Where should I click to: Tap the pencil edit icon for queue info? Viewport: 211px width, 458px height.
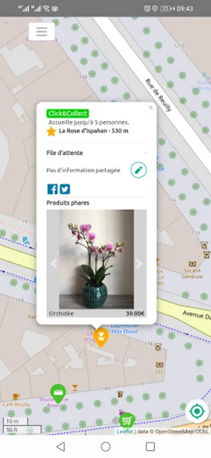click(x=138, y=170)
